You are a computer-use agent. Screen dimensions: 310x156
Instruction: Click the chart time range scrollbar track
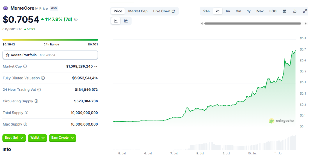click(x=253, y=23)
